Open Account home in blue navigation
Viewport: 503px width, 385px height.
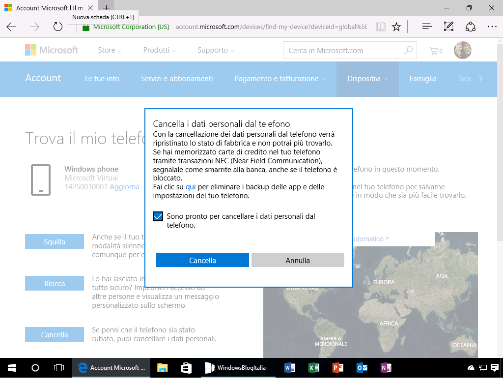click(x=43, y=78)
